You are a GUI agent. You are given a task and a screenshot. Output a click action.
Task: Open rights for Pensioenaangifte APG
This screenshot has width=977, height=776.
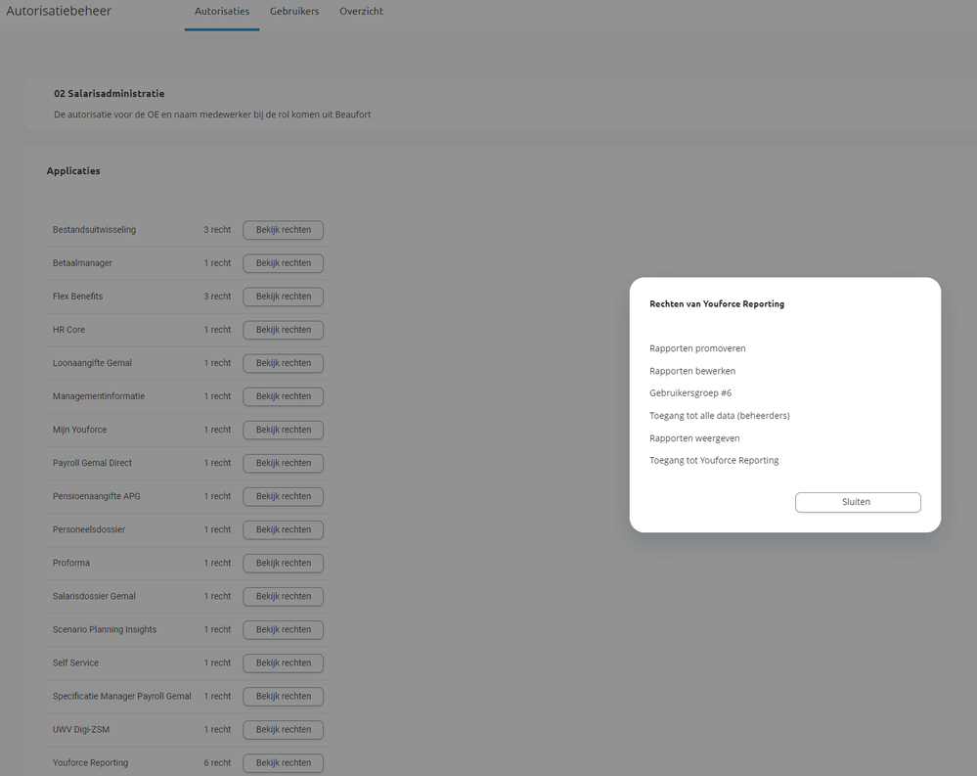(x=283, y=497)
